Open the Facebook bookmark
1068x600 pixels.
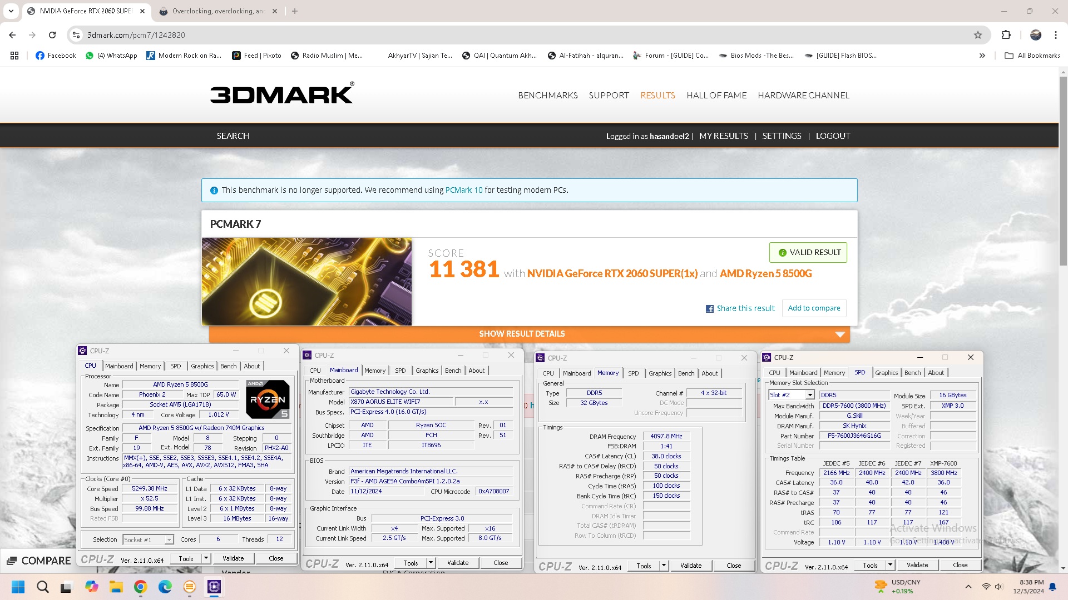(56, 56)
